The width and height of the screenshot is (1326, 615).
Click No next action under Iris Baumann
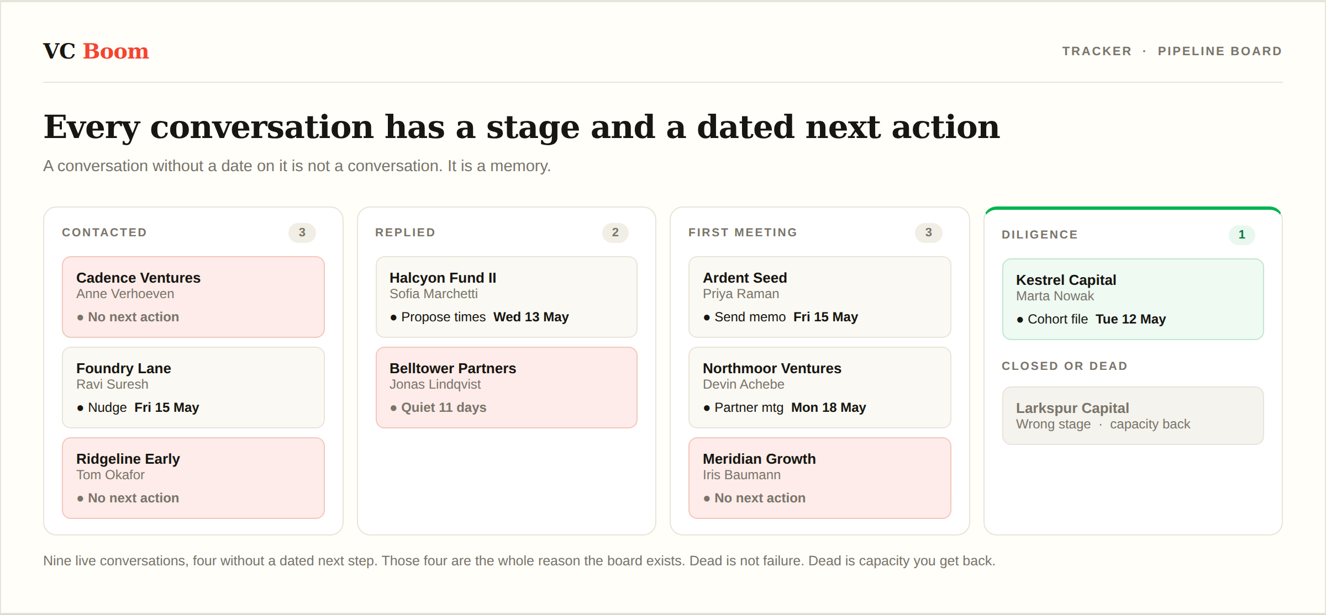(x=754, y=498)
